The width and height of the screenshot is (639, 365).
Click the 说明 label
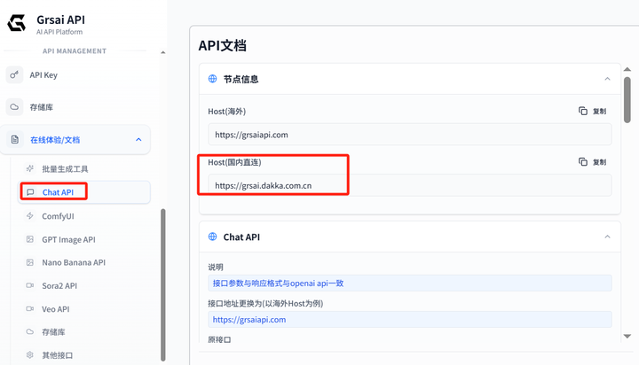216,267
